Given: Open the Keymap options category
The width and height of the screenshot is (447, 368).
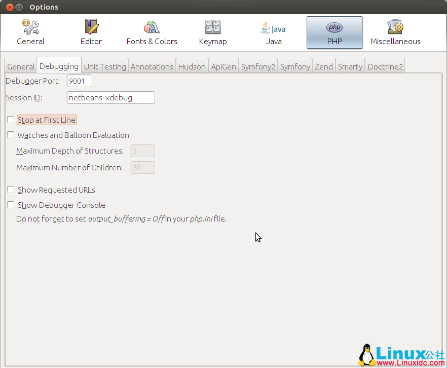Looking at the screenshot, I should point(213,32).
